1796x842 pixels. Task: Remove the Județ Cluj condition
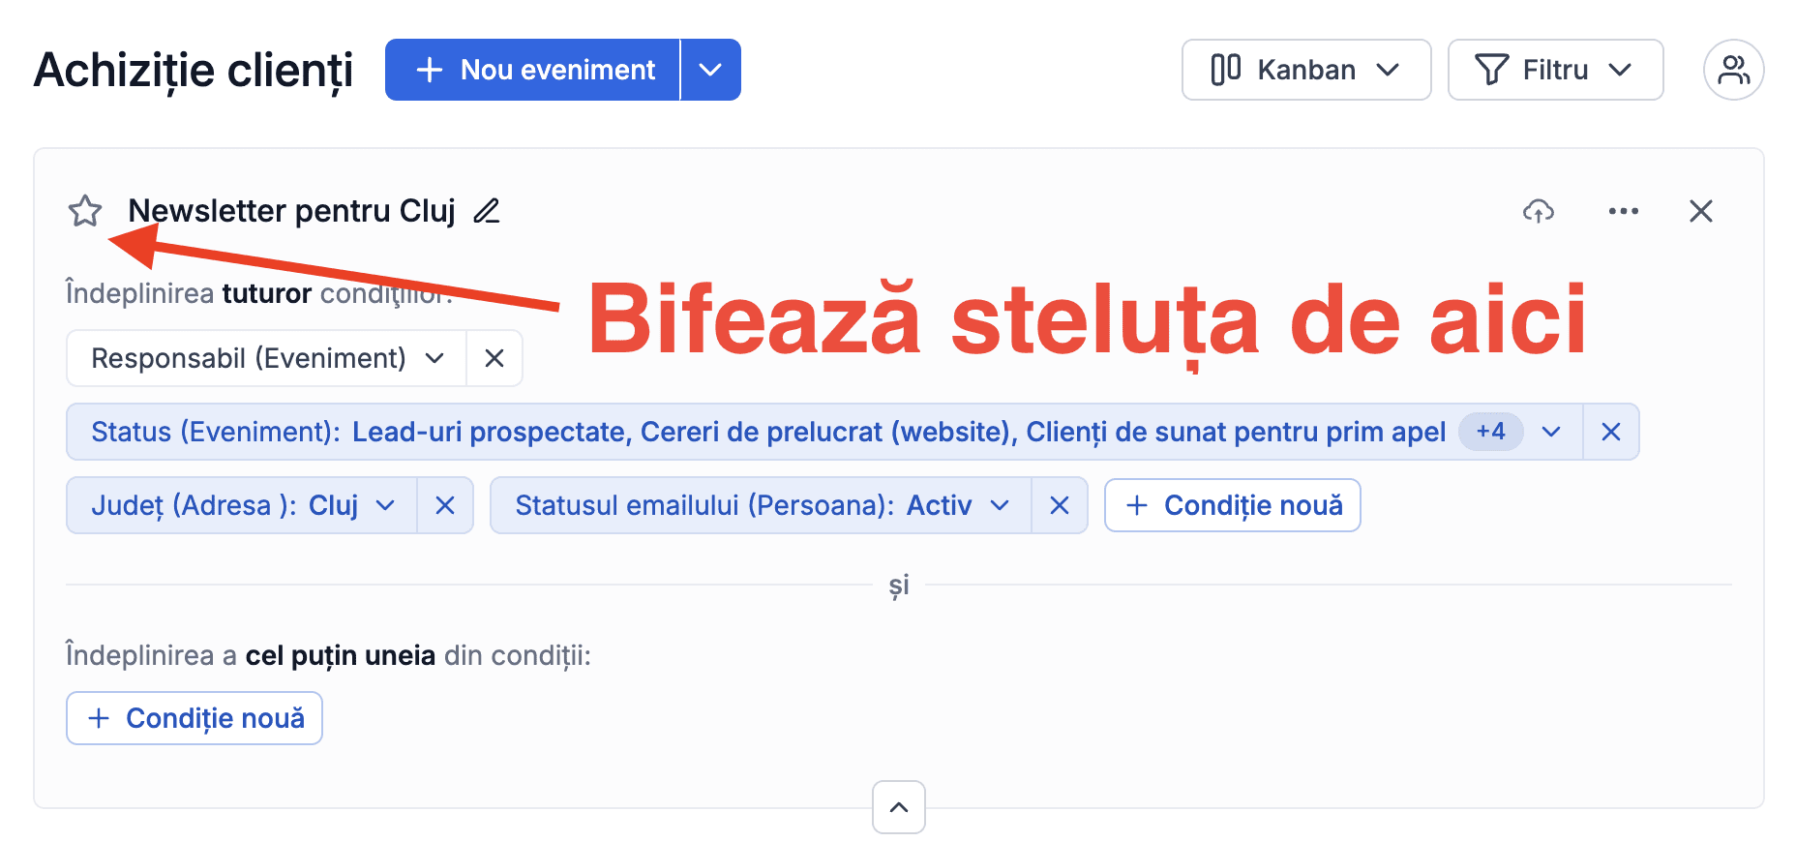[x=445, y=505]
